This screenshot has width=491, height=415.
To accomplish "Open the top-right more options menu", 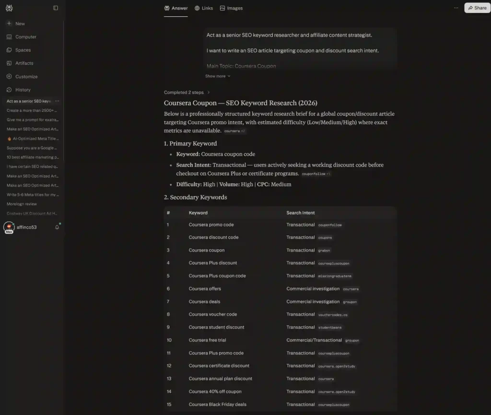I will [456, 8].
